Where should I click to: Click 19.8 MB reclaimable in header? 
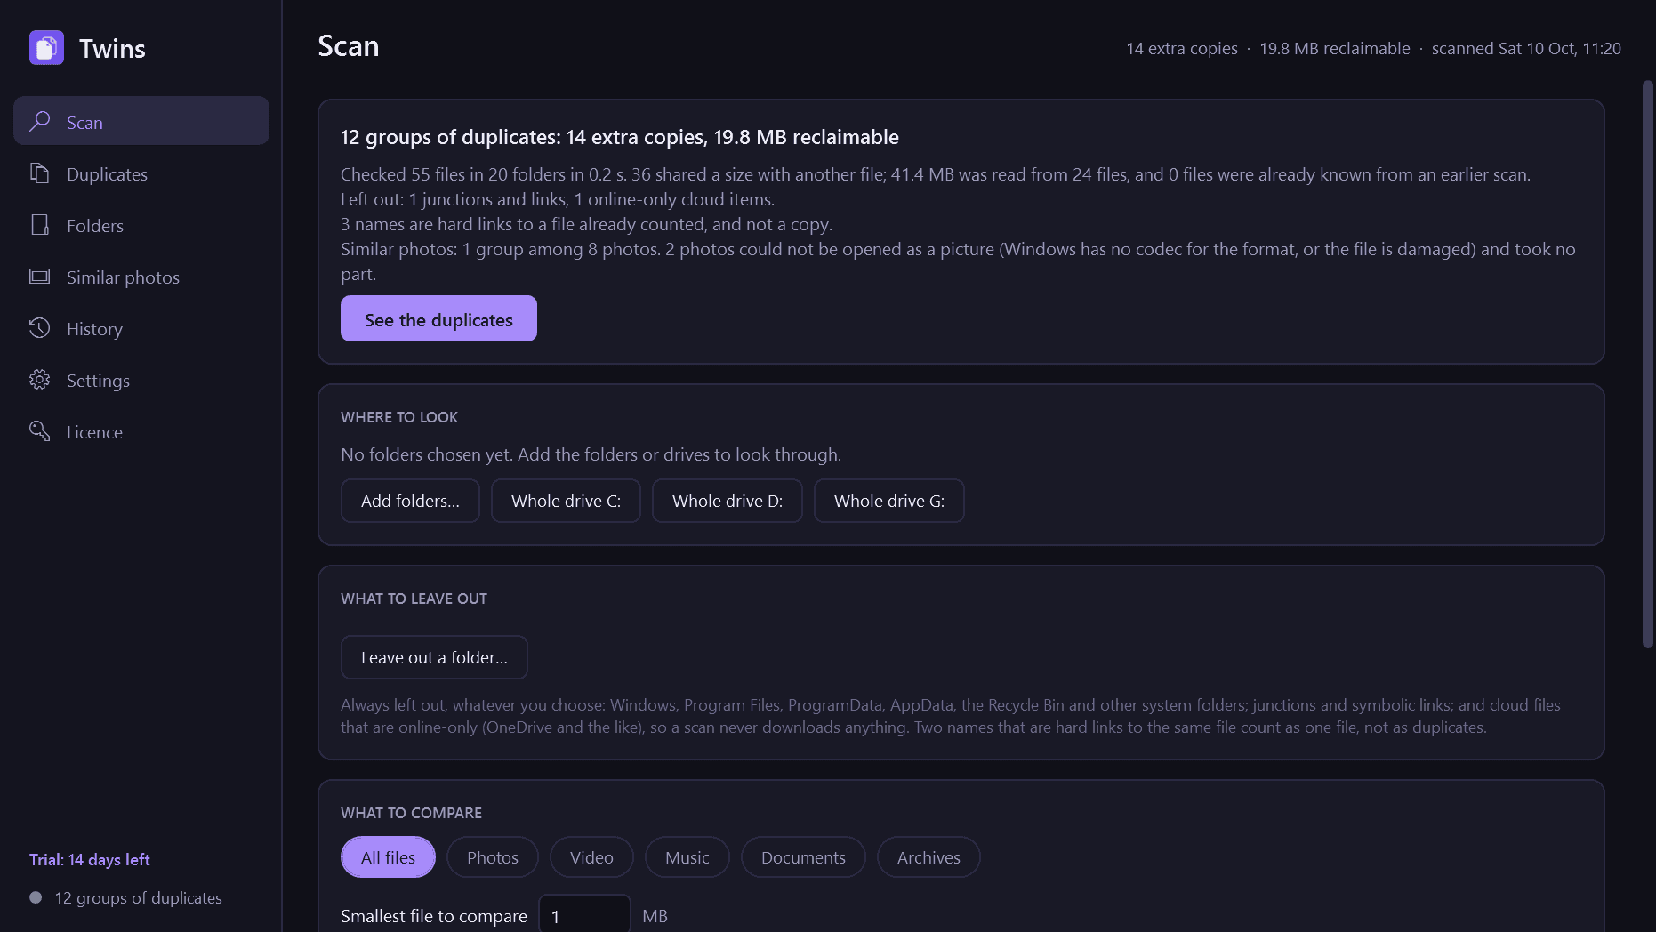(x=1335, y=48)
